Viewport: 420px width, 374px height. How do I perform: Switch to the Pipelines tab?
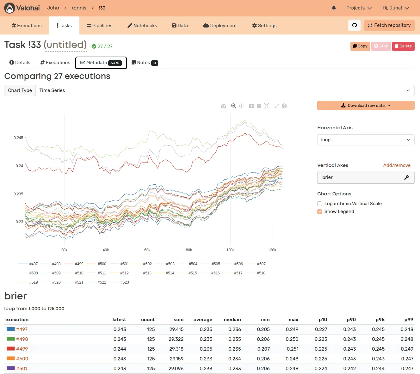[x=100, y=26]
